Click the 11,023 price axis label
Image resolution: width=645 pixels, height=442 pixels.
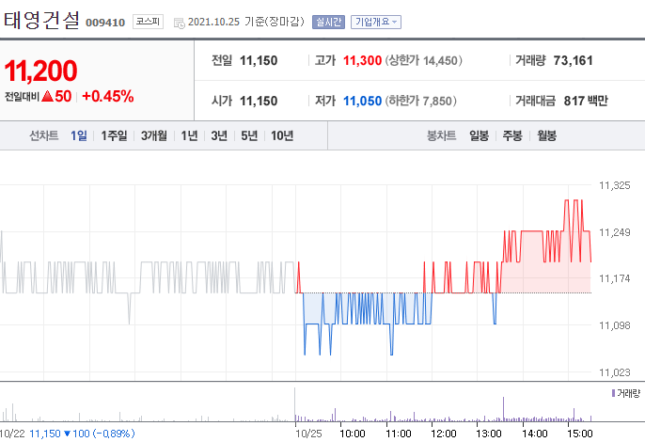point(615,372)
